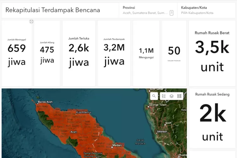This screenshot has width=237, height=158.
Task: Select the Jumlah Terdampak 3,2M card
Action: click(114, 53)
